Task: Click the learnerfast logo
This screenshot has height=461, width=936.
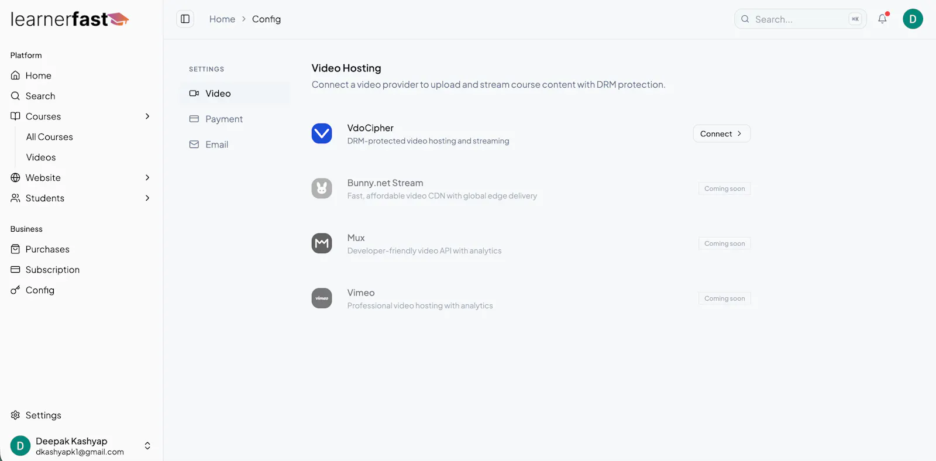Action: [x=70, y=19]
